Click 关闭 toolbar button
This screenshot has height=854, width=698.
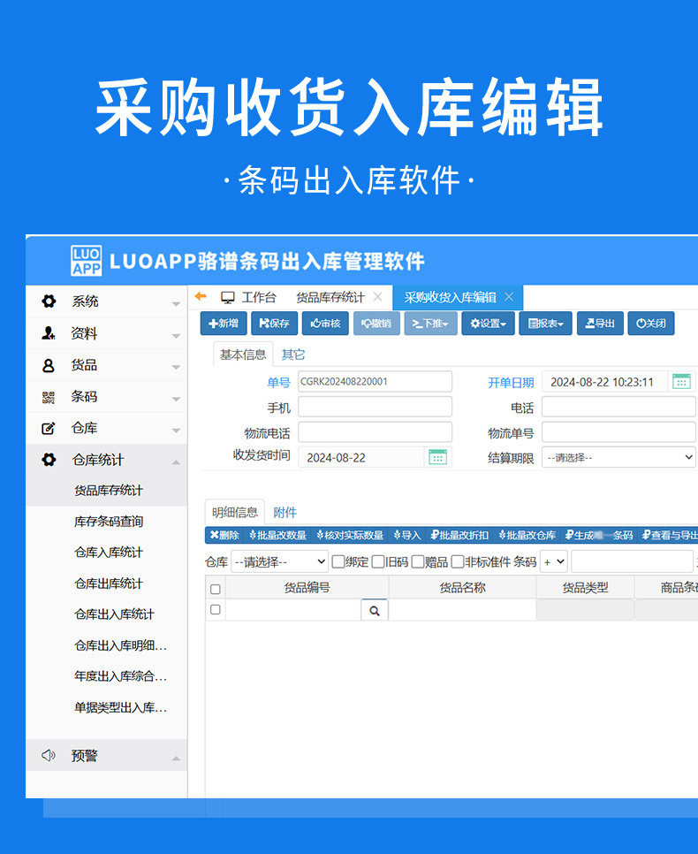(x=651, y=324)
